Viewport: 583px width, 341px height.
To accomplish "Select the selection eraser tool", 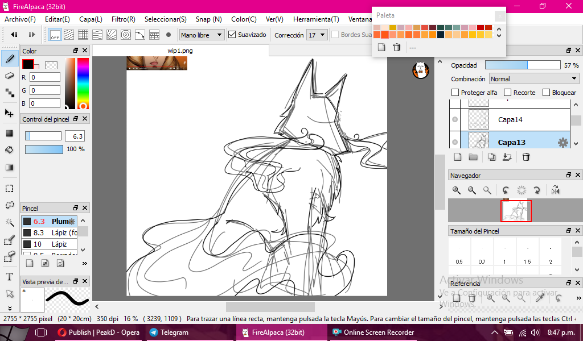I will point(10,257).
